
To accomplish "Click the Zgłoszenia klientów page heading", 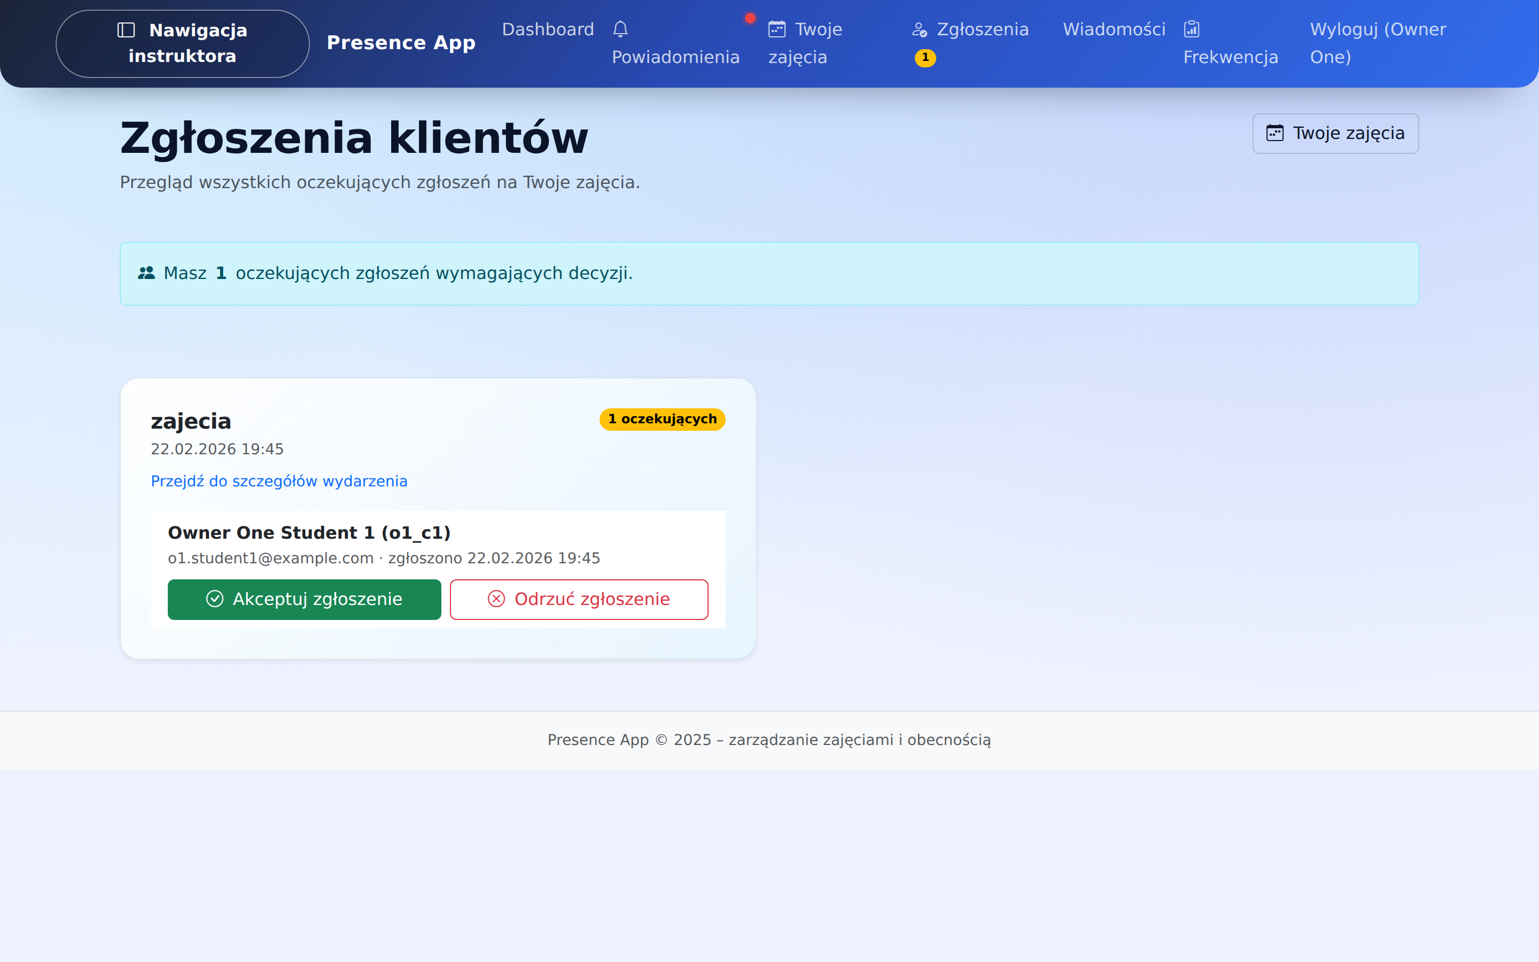I will (354, 137).
